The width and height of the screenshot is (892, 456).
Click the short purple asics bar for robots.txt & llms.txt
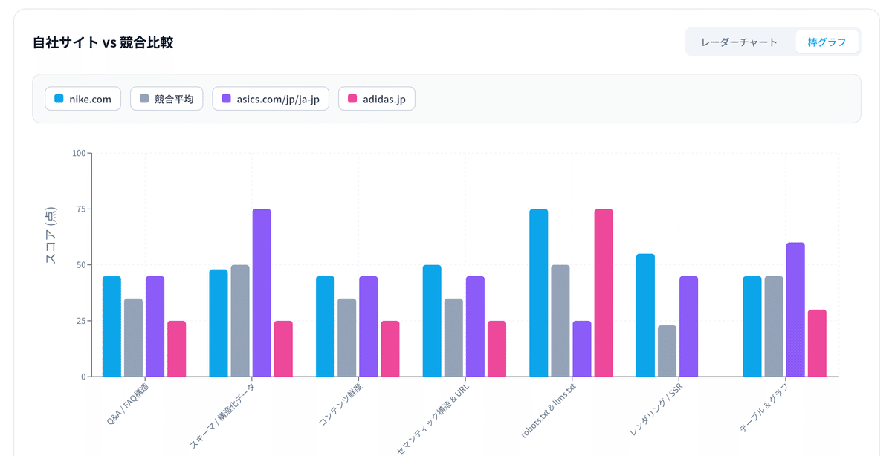(582, 348)
